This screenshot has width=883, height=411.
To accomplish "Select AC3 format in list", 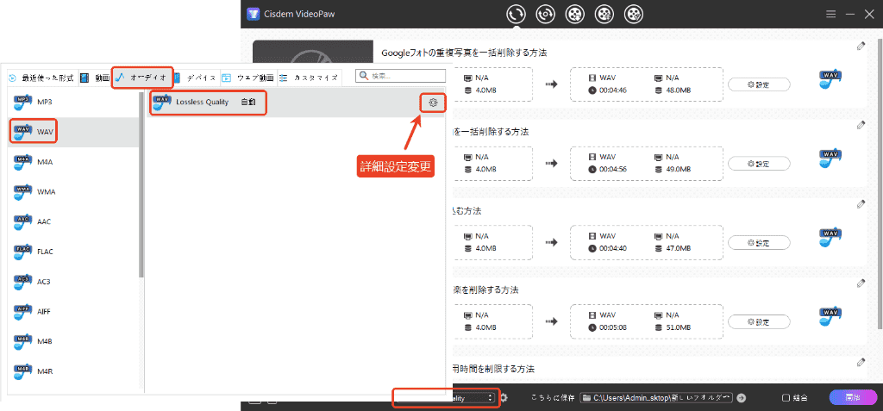I will [x=73, y=281].
